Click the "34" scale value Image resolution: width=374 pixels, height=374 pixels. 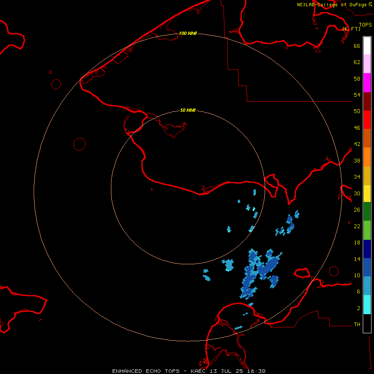pos(357,177)
